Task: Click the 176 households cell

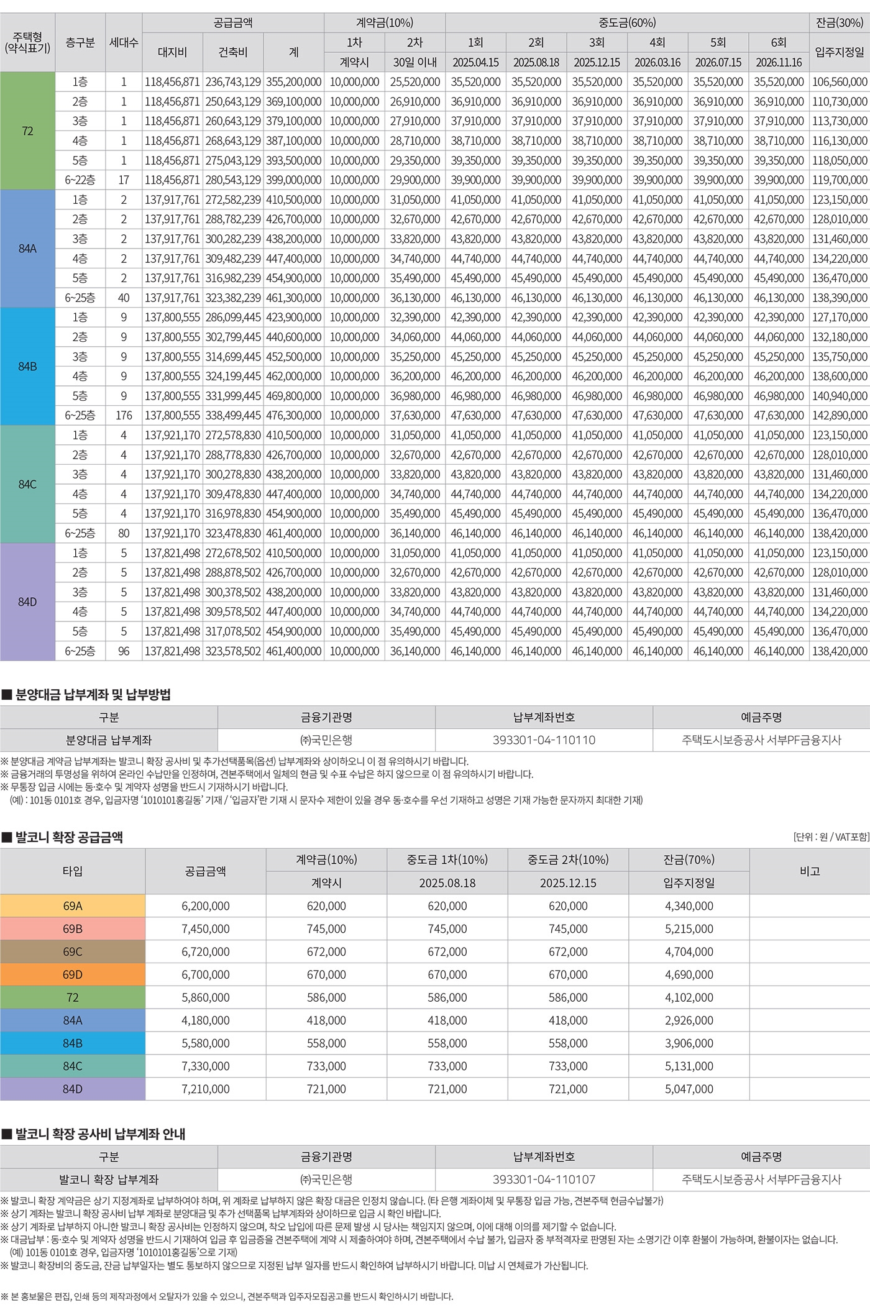Action: (124, 415)
